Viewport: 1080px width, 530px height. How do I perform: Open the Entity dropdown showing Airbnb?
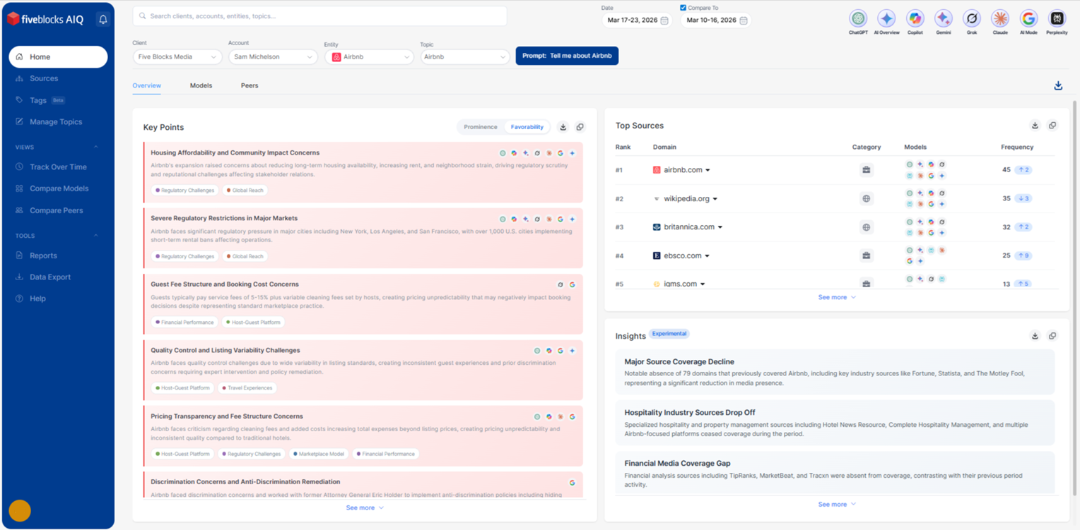(368, 56)
